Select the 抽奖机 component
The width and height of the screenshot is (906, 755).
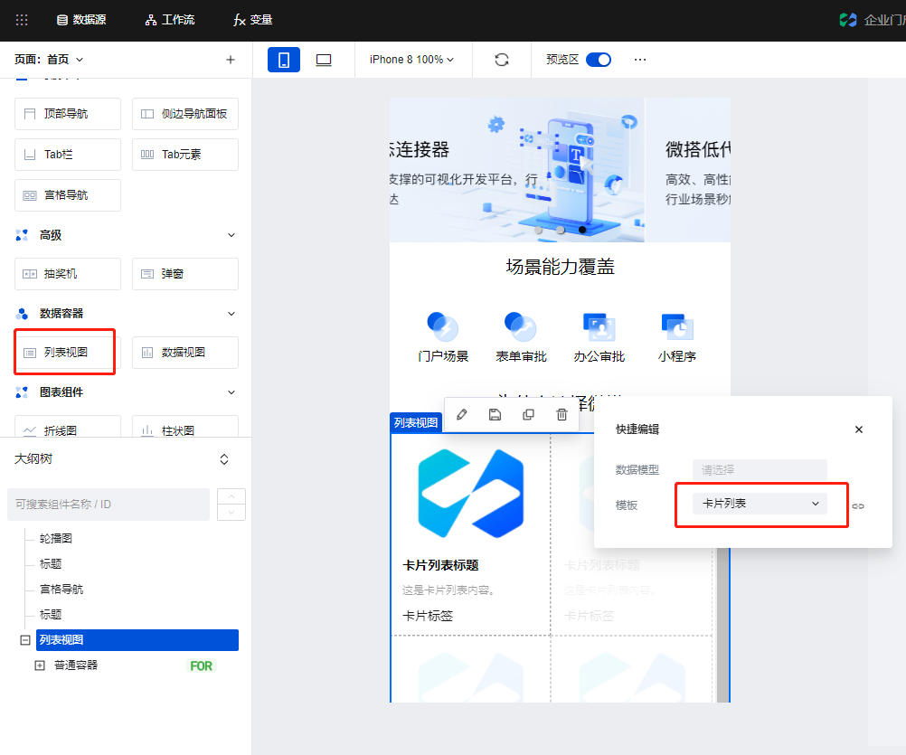pos(68,274)
